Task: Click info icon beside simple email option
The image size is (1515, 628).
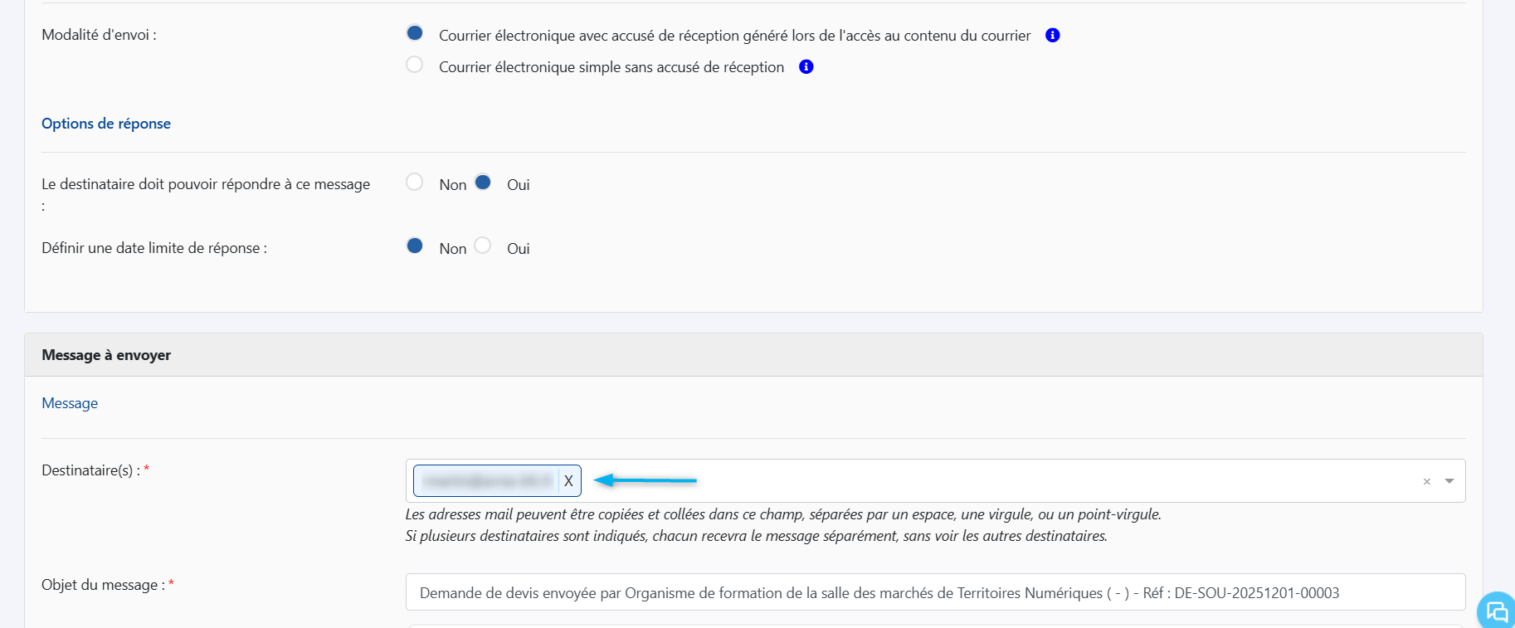Action: (806, 67)
